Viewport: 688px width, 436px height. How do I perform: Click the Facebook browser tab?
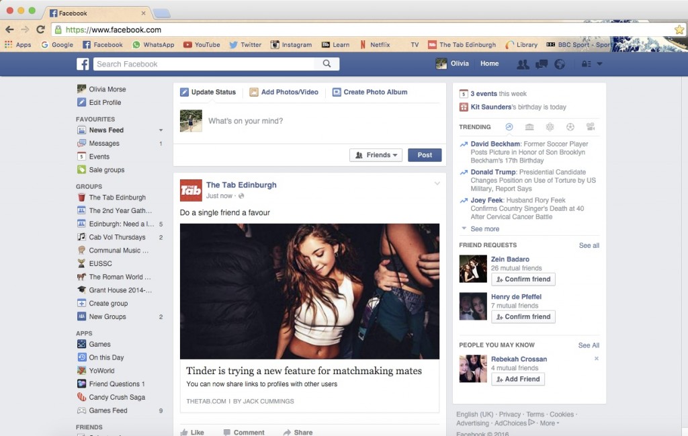97,13
